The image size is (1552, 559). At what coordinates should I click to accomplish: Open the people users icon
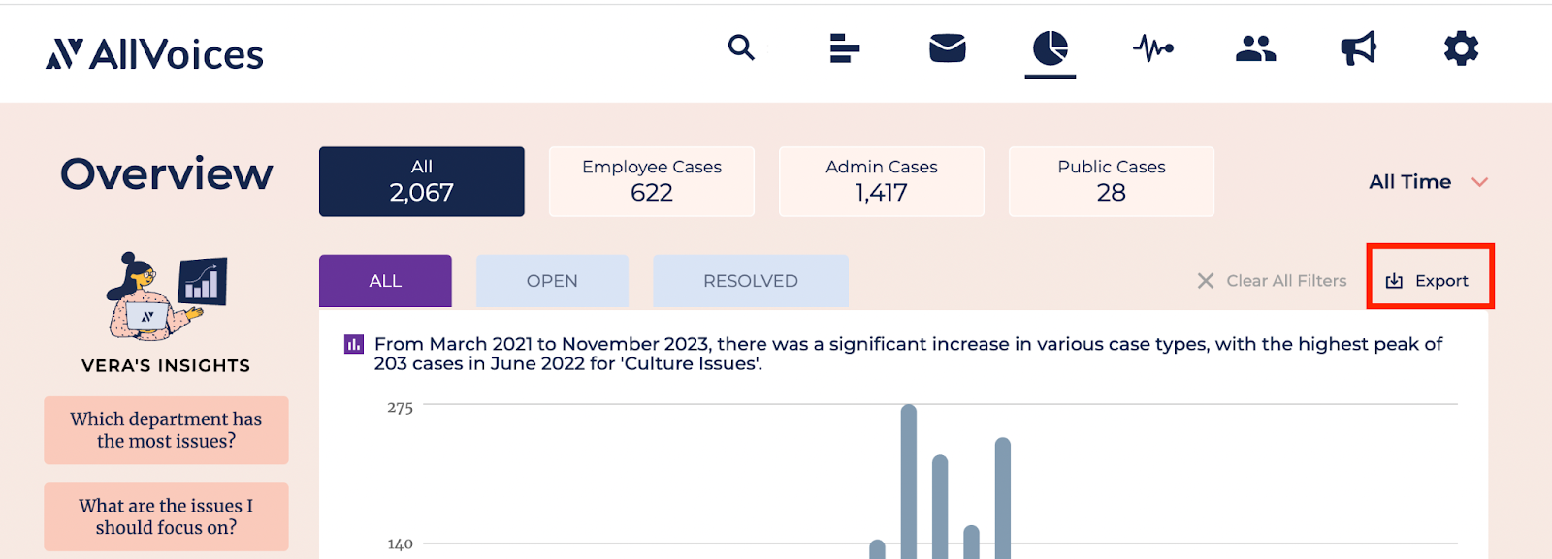[1255, 47]
